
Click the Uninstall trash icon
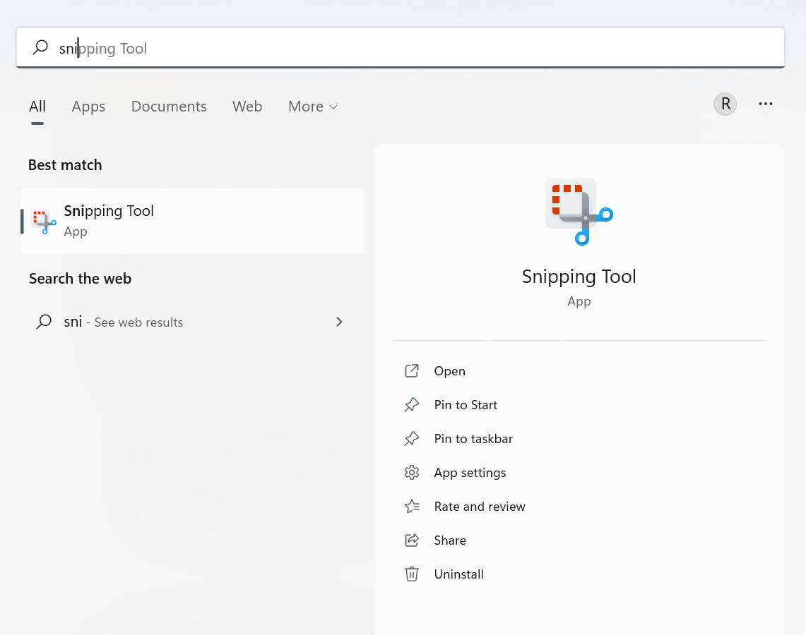click(412, 574)
